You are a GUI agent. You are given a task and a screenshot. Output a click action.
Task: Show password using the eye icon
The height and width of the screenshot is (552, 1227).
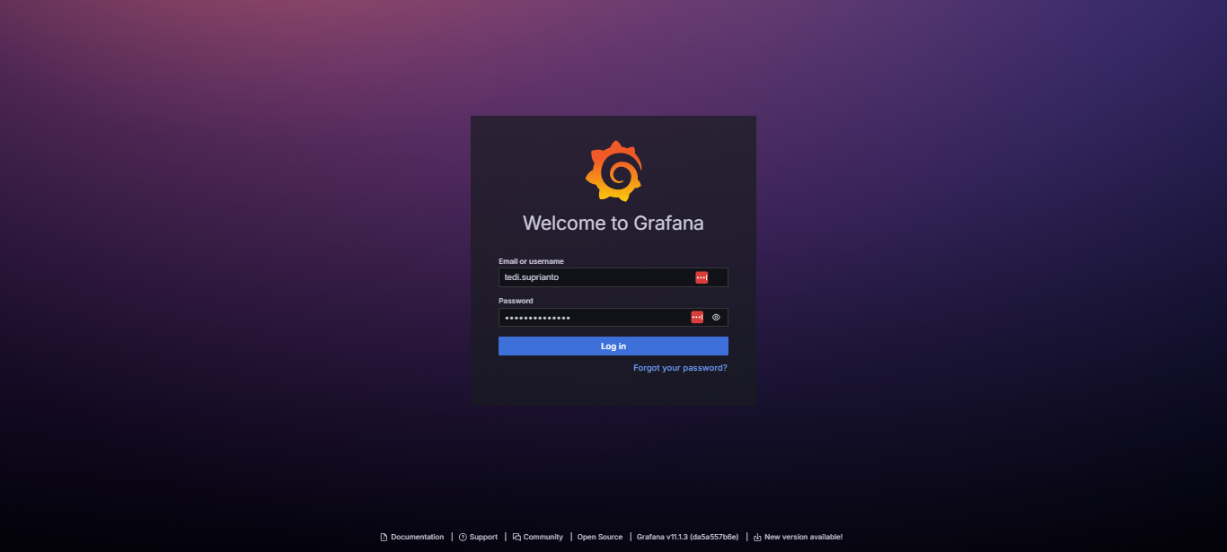[x=716, y=317]
